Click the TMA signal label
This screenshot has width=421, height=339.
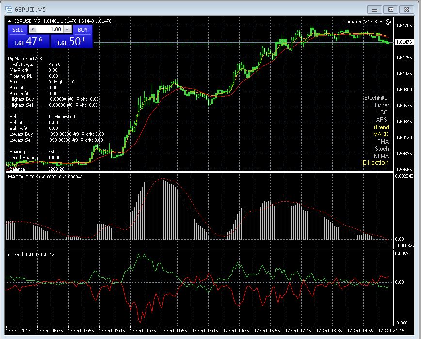383,142
